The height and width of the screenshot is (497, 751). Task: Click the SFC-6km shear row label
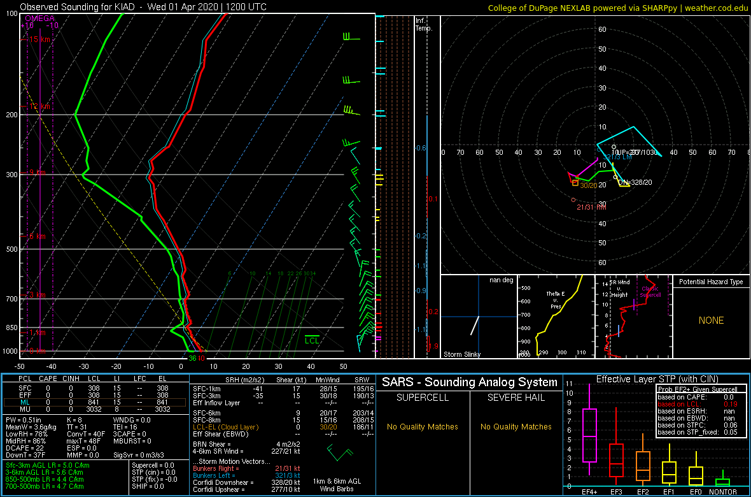(x=206, y=412)
